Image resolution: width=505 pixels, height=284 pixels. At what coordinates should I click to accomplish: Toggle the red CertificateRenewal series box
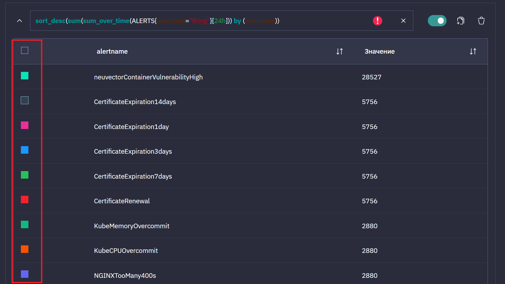(x=25, y=200)
